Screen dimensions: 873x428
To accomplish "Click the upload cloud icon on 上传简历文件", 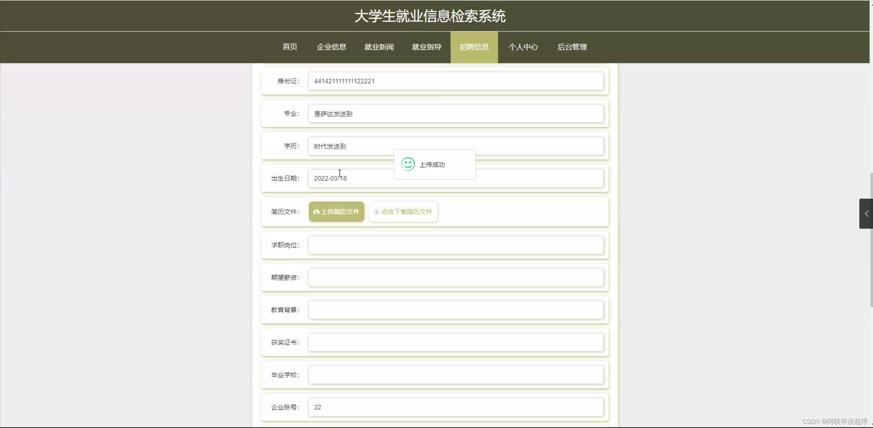I will pyautogui.click(x=316, y=212).
